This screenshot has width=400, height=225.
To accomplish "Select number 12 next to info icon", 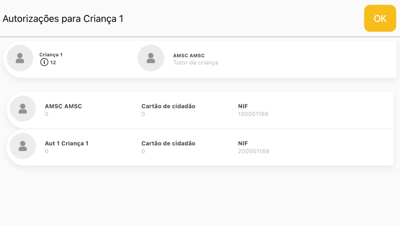I will [x=53, y=62].
